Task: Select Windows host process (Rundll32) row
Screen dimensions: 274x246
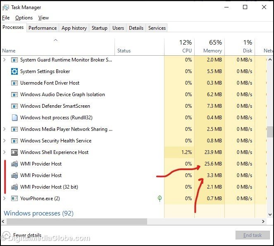Action: 133,118
